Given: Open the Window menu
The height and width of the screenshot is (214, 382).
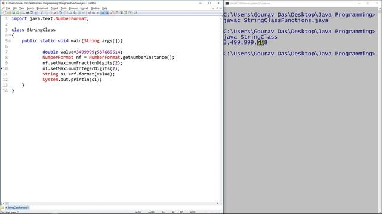Looking at the screenshot, I should point(95,8).
